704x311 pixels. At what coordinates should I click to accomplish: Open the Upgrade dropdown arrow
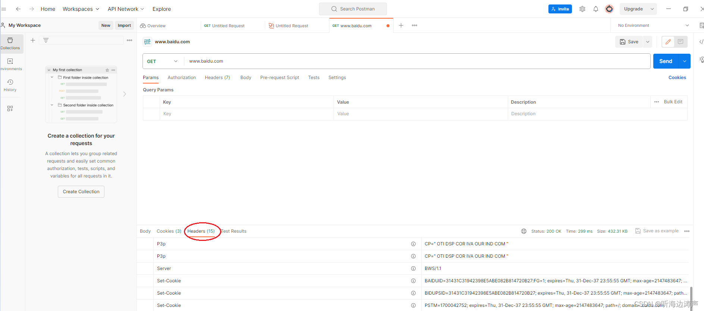[652, 9]
